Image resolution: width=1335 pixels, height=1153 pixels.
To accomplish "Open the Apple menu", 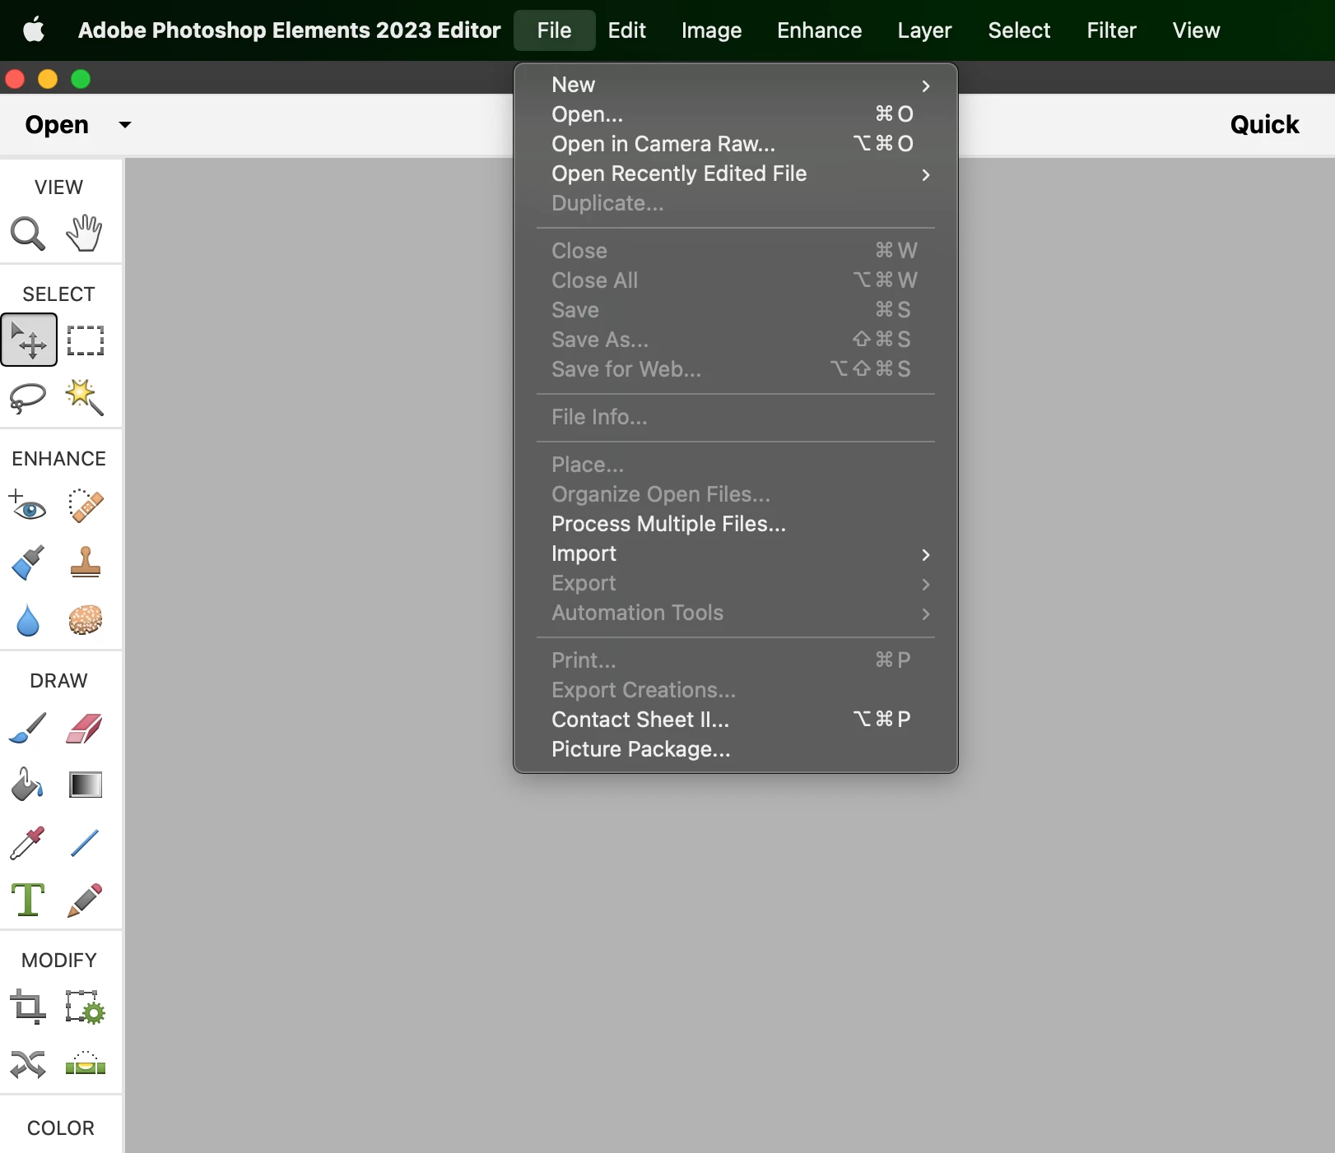I will point(34,30).
